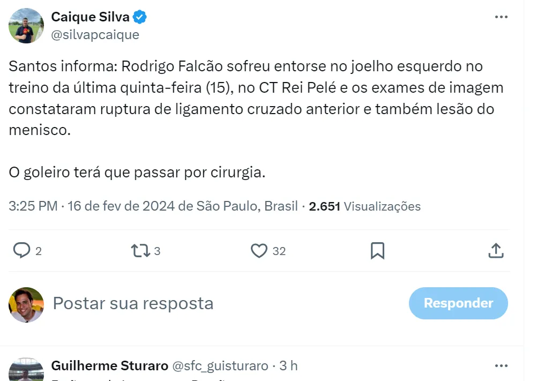Open the share icon menu
This screenshot has height=381, width=537.
pos(496,250)
